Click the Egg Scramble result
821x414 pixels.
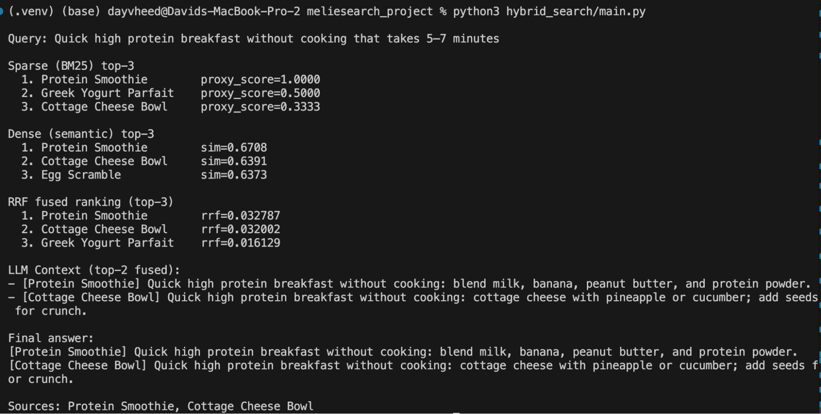tap(81, 175)
